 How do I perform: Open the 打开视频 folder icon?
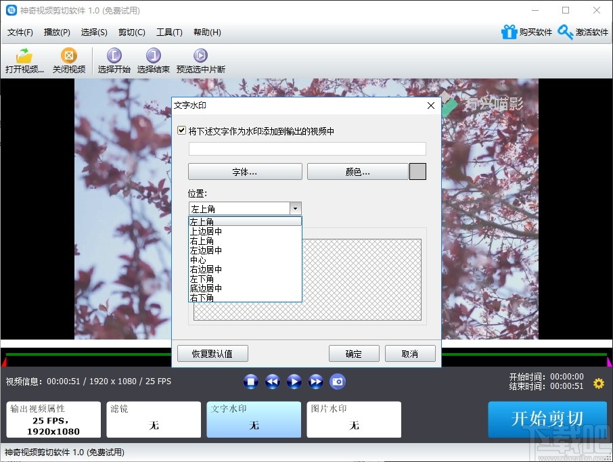click(x=24, y=56)
